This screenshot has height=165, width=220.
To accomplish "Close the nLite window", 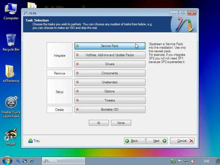I will (x=192, y=13).
